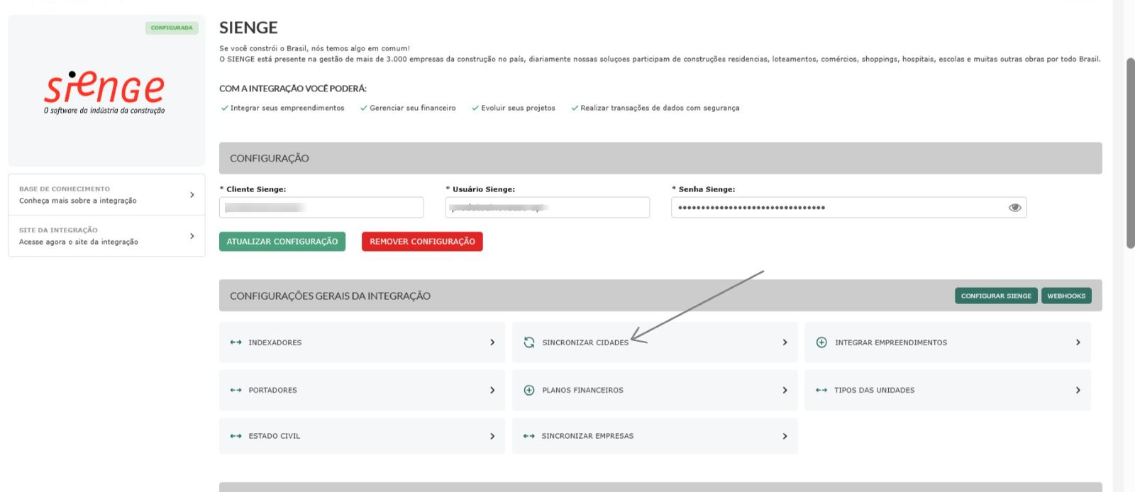Image resolution: width=1135 pixels, height=492 pixels.
Task: Open the Portadores configuration item
Action: click(362, 390)
